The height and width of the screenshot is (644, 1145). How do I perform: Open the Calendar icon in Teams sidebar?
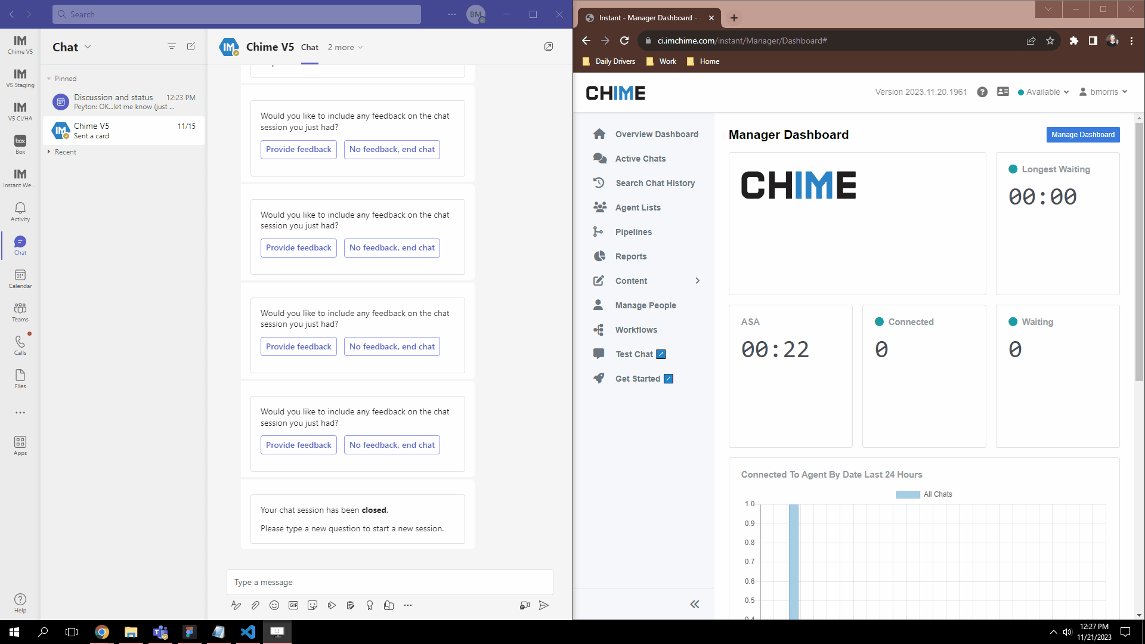pyautogui.click(x=20, y=278)
